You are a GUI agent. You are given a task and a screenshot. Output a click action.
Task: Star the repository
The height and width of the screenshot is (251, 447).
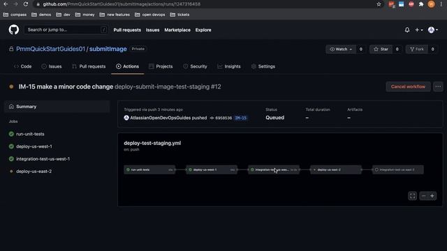click(x=381, y=50)
